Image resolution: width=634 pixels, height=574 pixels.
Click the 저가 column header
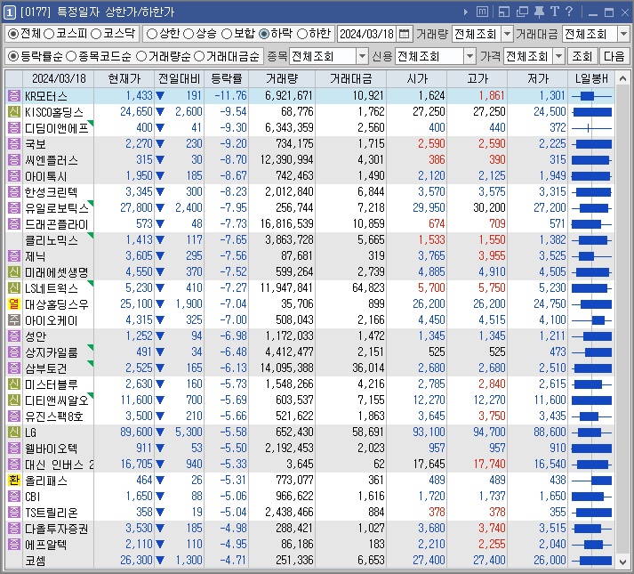click(538, 79)
